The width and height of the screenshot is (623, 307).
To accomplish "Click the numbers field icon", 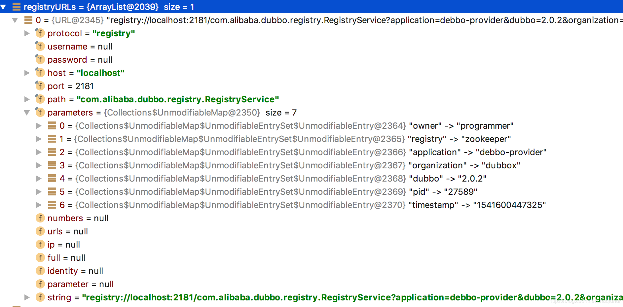I will (x=40, y=218).
